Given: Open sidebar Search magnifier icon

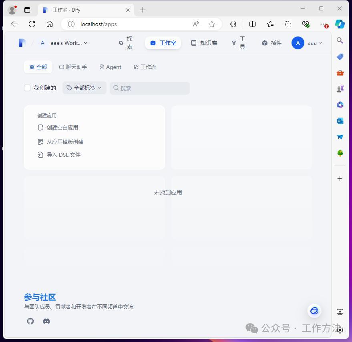Looking at the screenshot, I should [340, 40].
